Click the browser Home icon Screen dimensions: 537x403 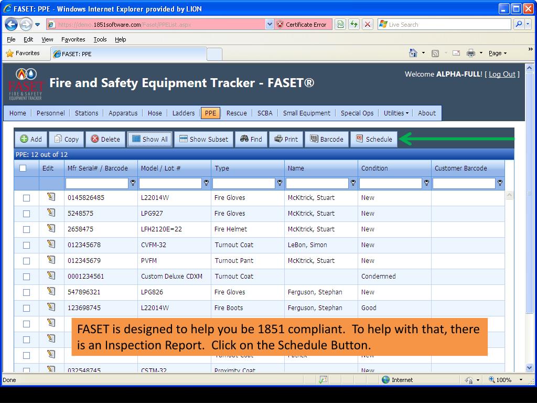pyautogui.click(x=413, y=53)
